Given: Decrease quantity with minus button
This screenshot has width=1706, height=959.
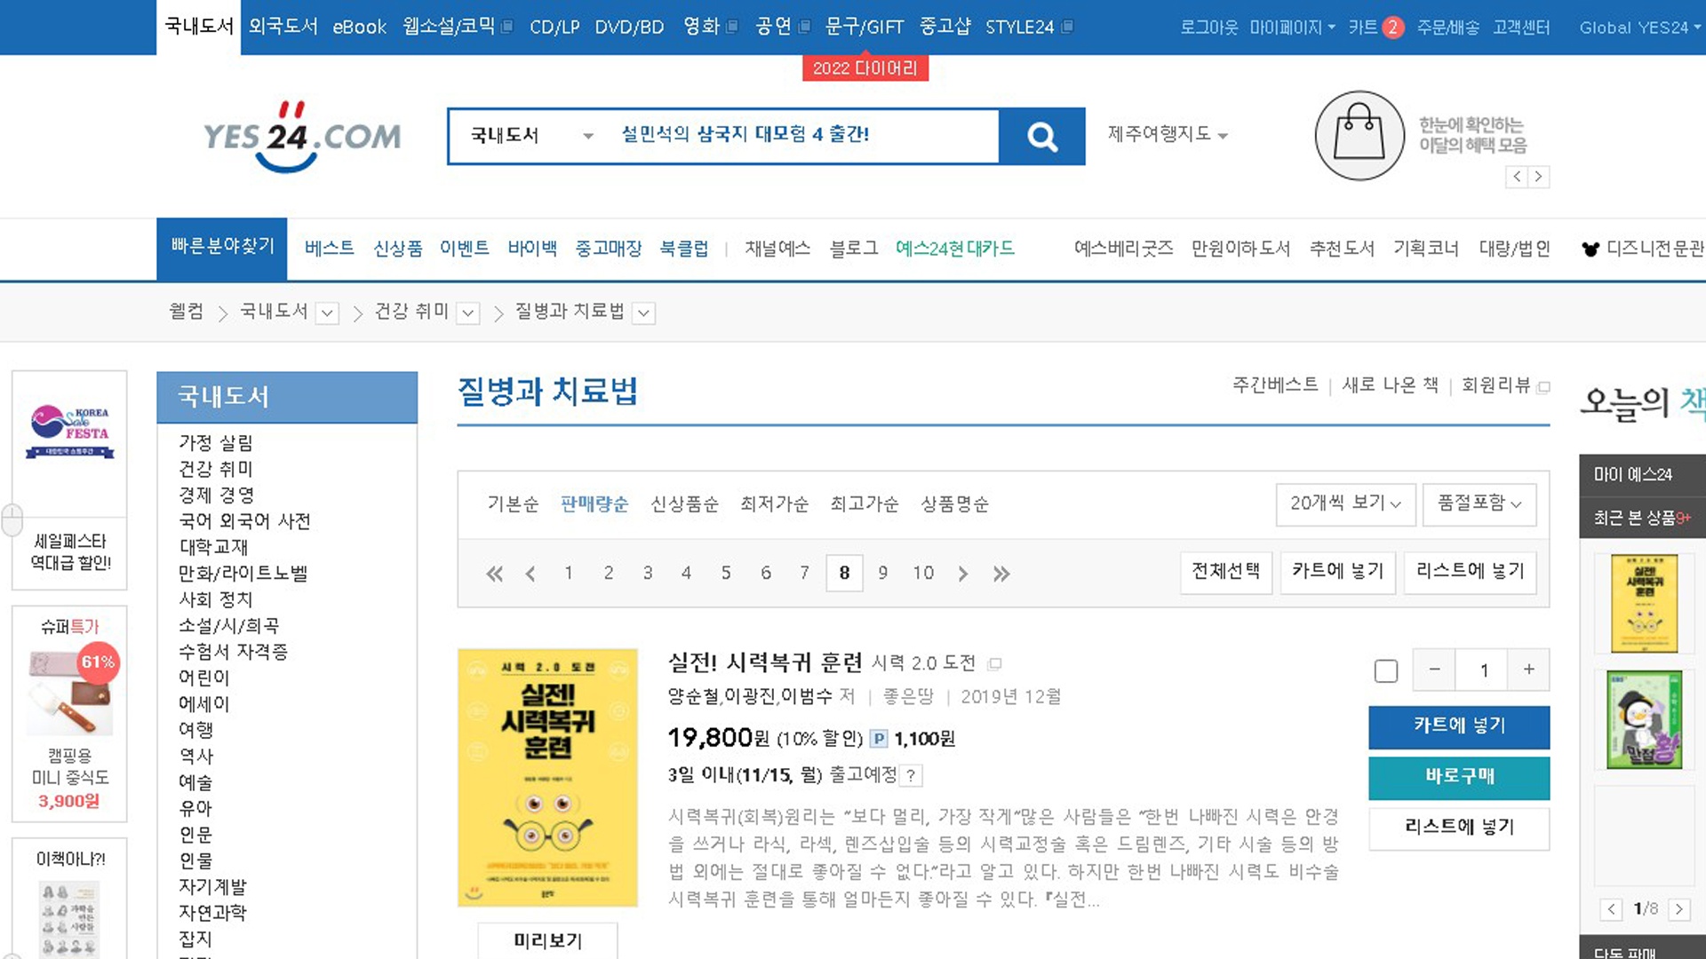Looking at the screenshot, I should pos(1434,670).
